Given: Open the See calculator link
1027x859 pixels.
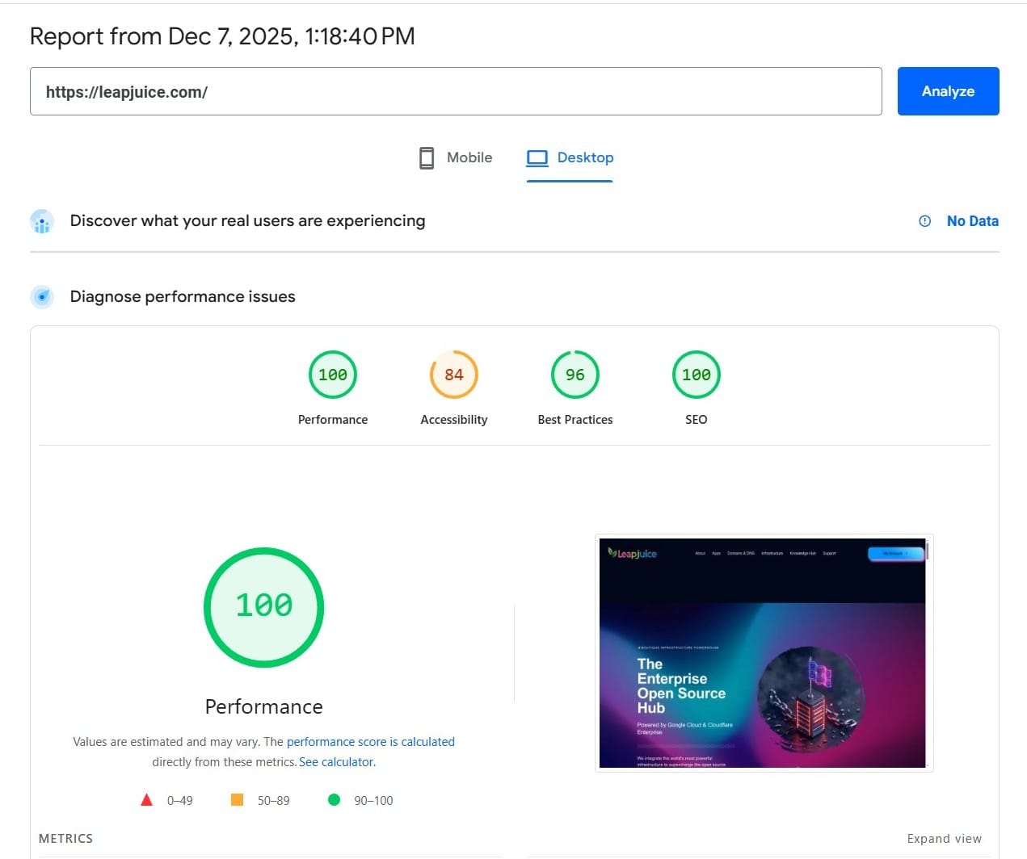Looking at the screenshot, I should (x=335, y=761).
